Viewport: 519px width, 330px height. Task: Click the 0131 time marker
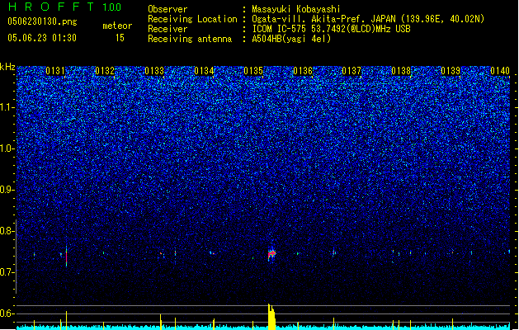(x=55, y=71)
